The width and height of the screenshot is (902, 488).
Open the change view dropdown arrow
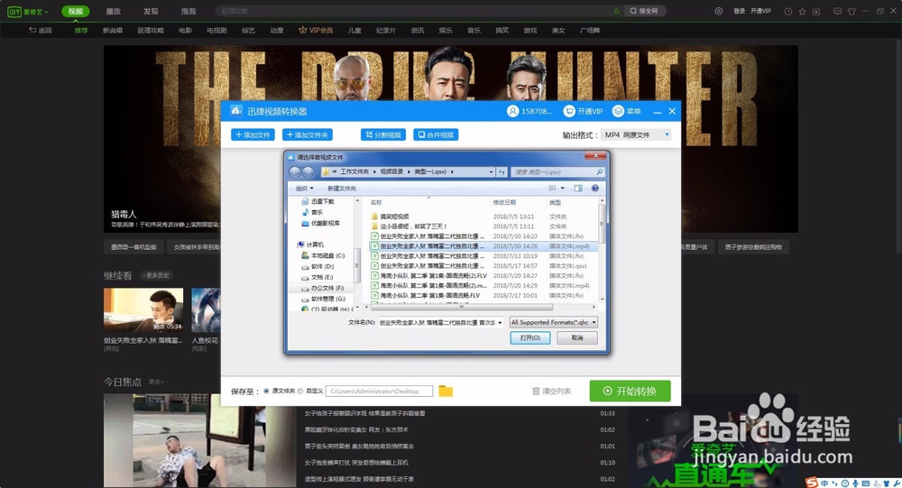563,189
